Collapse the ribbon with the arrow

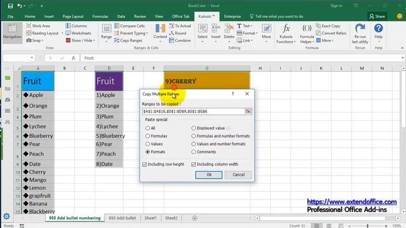click(x=402, y=48)
